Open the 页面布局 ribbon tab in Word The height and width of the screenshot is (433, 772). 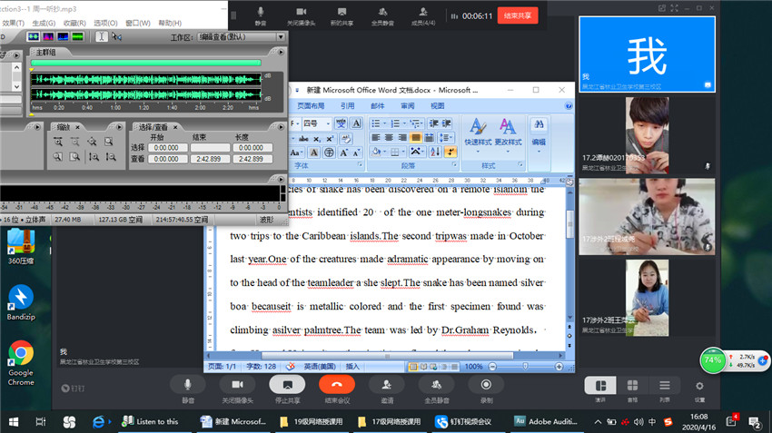pyautogui.click(x=311, y=106)
